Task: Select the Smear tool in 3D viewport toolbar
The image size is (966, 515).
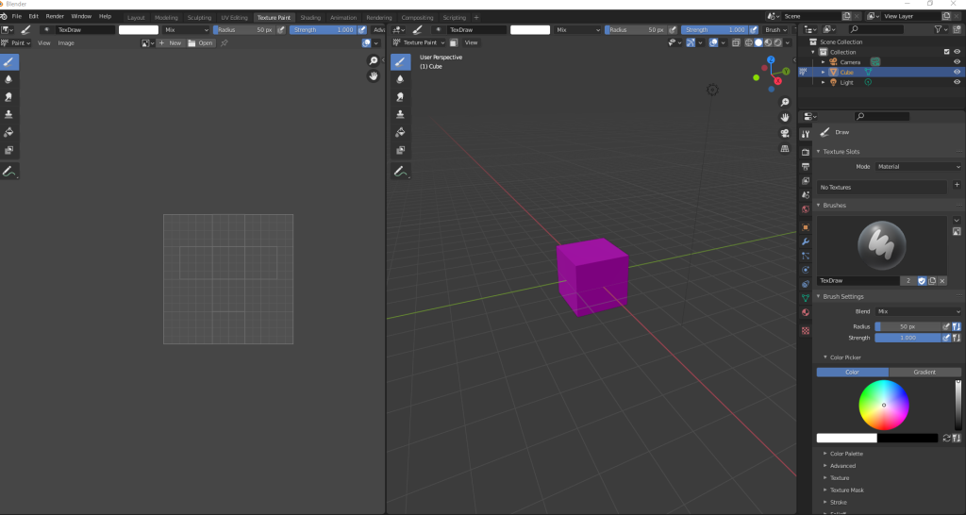Action: [x=400, y=97]
